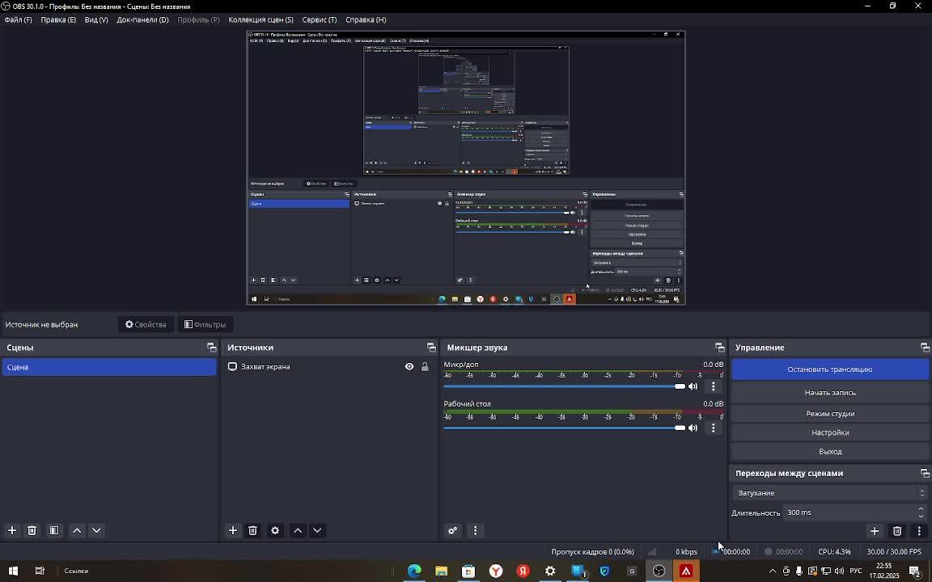
Task: Open the Справка (H) menu
Action: 366,19
